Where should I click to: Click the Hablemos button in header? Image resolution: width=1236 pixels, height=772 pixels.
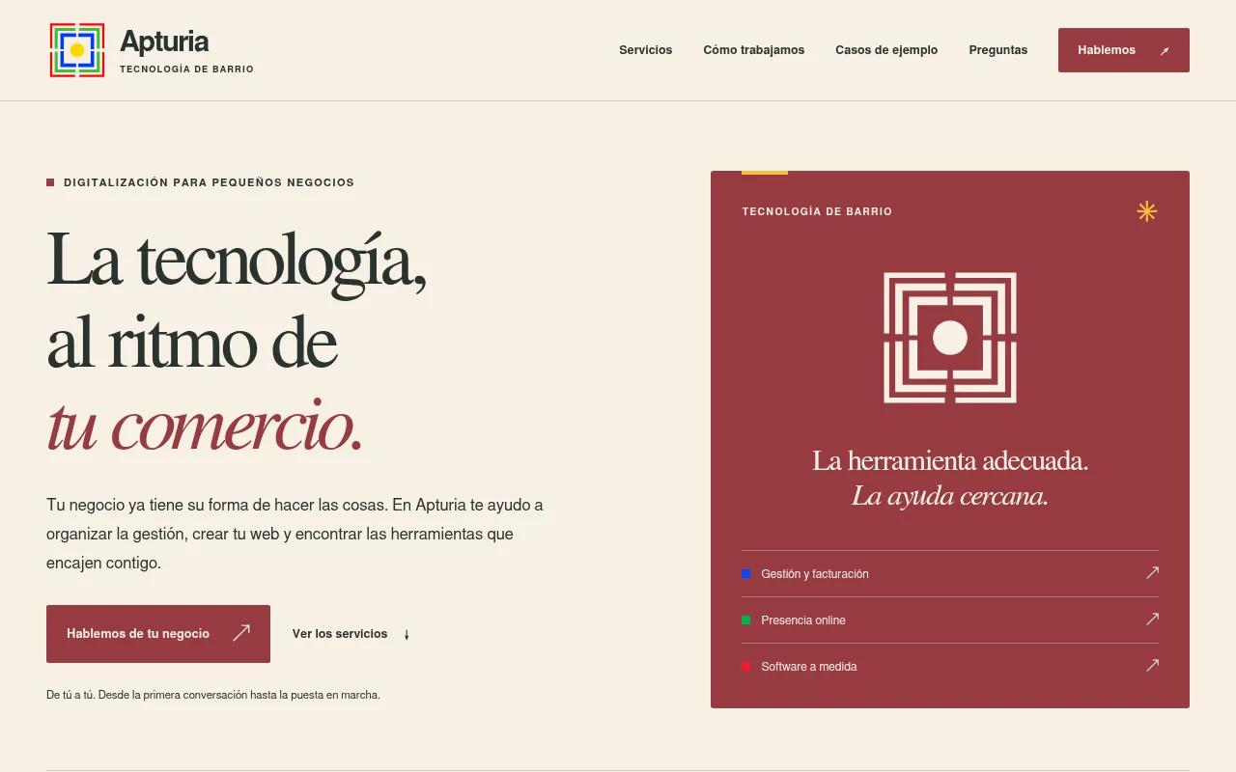1124,50
